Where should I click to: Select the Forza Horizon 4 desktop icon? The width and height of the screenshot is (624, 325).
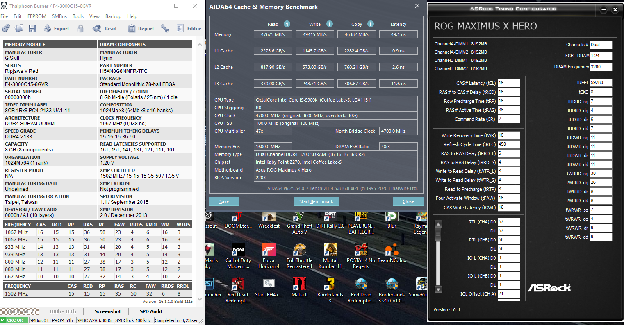[x=269, y=256]
